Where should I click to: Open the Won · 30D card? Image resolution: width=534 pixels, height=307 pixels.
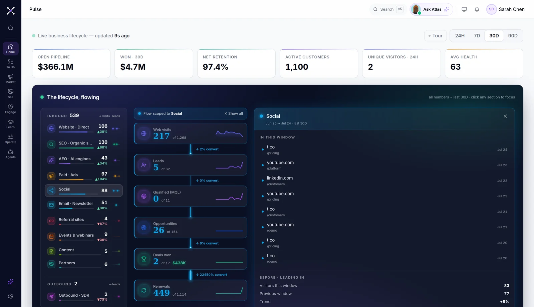(154, 63)
